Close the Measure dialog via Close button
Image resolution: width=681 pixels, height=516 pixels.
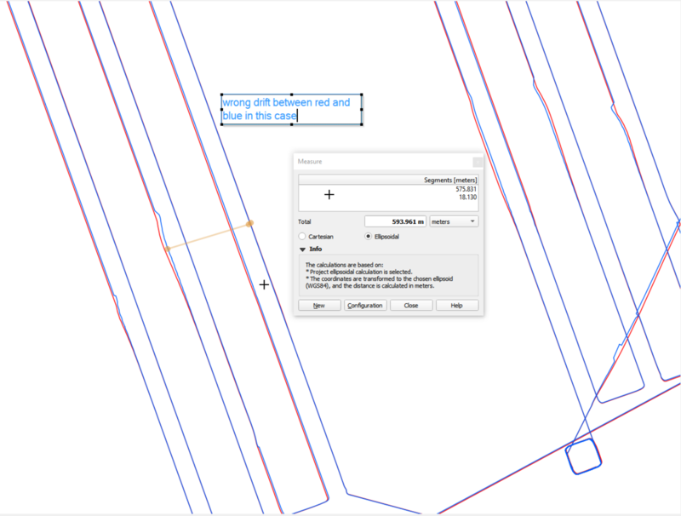(x=411, y=305)
